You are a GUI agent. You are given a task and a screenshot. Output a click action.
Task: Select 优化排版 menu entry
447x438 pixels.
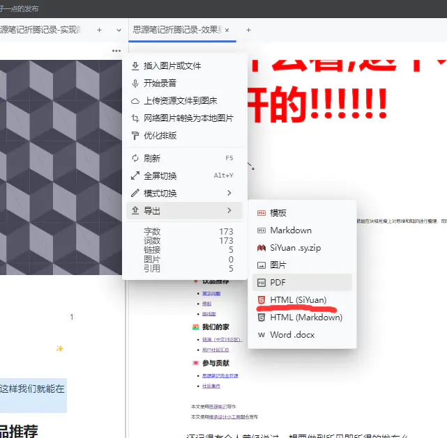click(184, 136)
